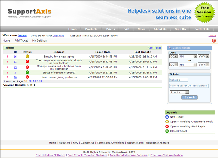
Task: Click the Awaiting Customer's Reply legend icon
Action: pyautogui.click(x=167, y=122)
